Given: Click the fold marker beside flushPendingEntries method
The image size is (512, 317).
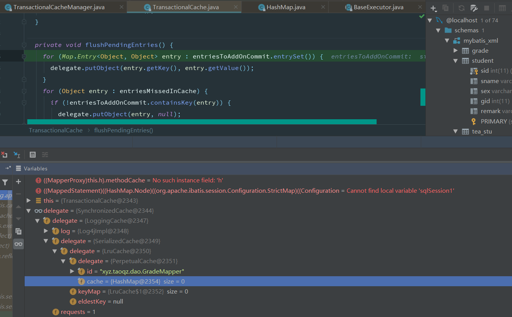Looking at the screenshot, I should [x=24, y=45].
